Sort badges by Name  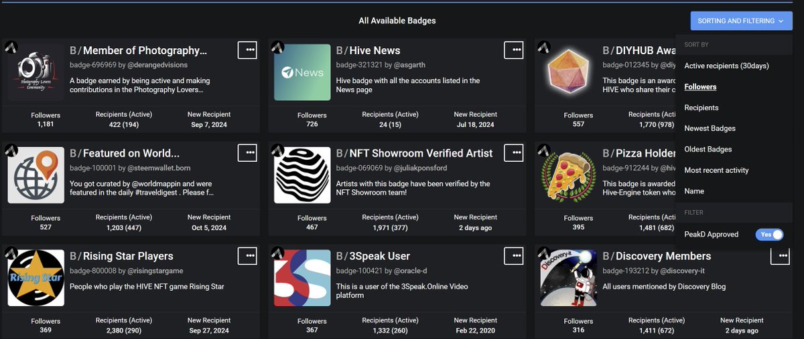[x=694, y=191]
